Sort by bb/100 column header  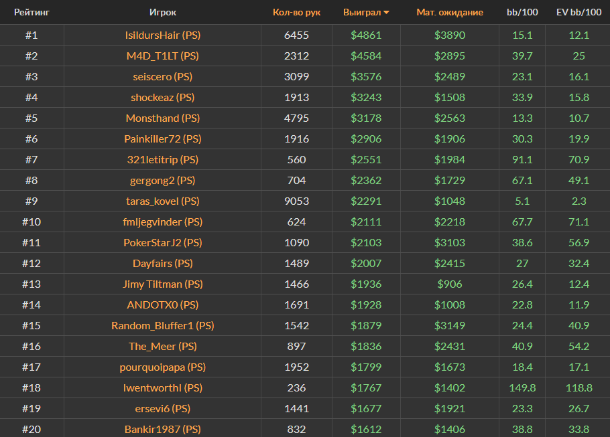point(522,13)
